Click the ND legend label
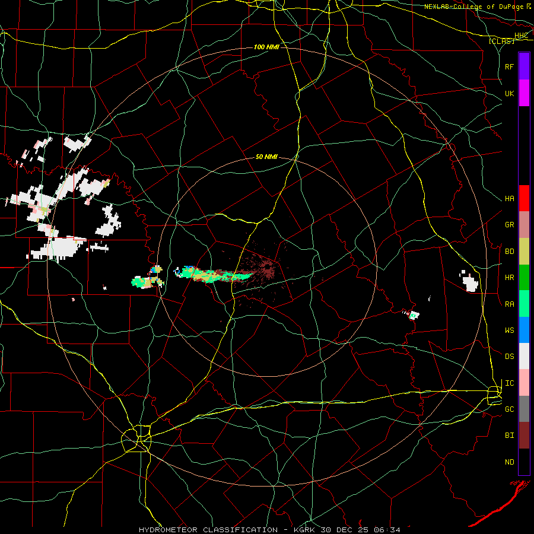This screenshot has width=534, height=534. coord(509,462)
